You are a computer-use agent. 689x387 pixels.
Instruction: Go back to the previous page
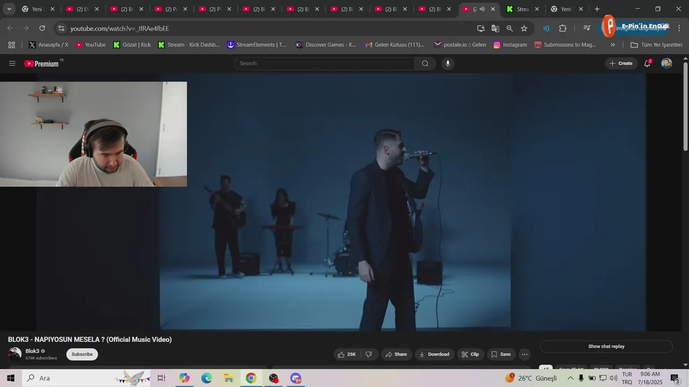click(x=10, y=28)
